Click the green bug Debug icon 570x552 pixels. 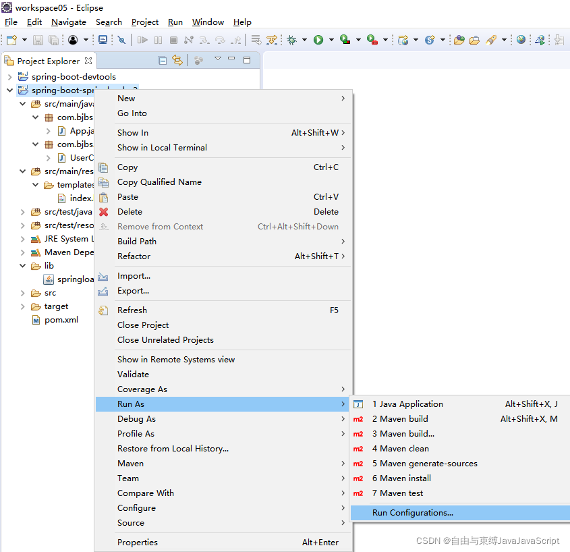tap(291, 40)
